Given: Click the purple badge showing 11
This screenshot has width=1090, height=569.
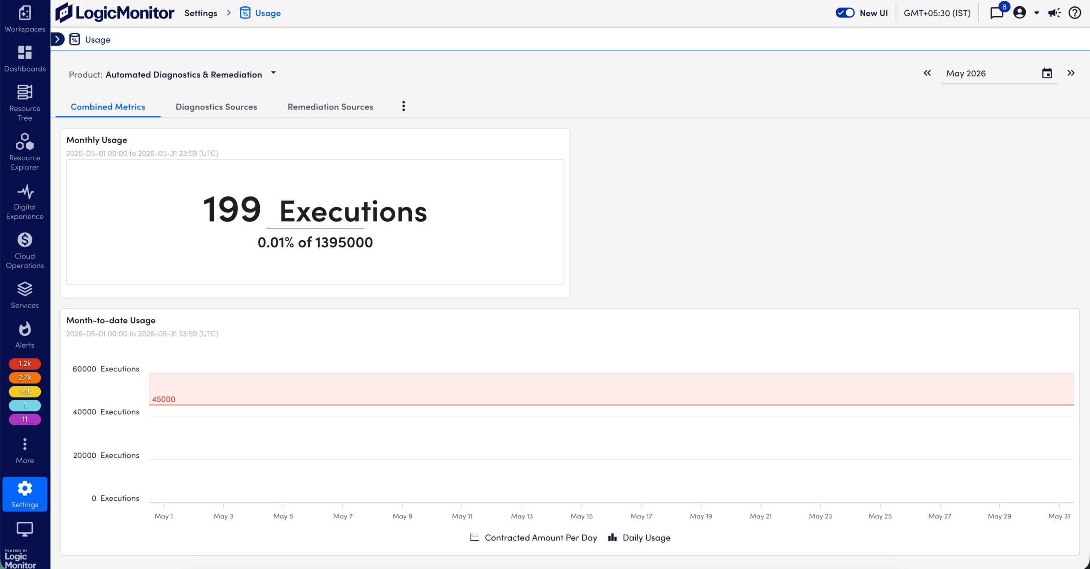Looking at the screenshot, I should [x=25, y=419].
